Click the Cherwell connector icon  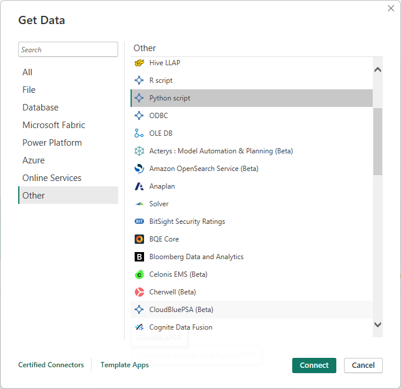(x=139, y=292)
